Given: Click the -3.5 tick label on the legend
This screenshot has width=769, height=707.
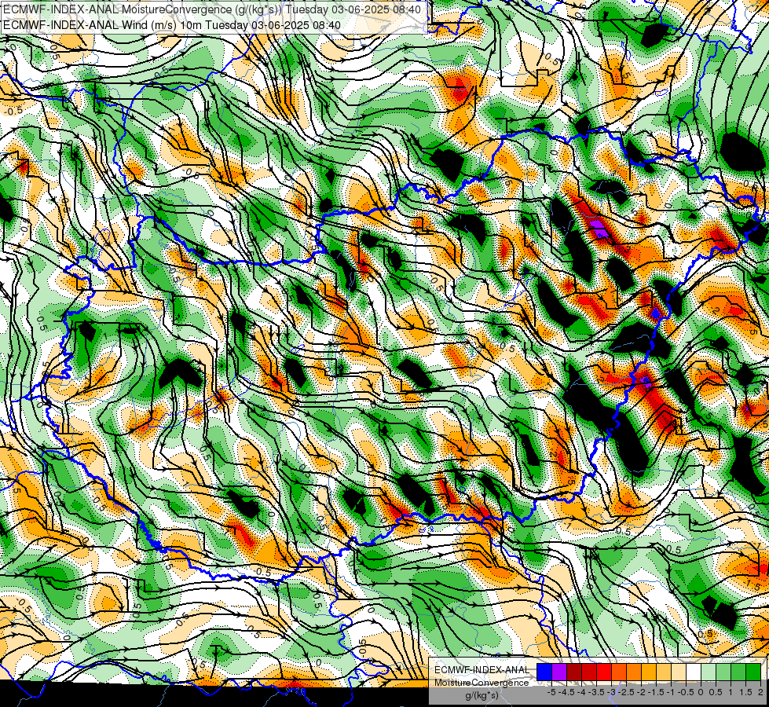Looking at the screenshot, I should (596, 692).
